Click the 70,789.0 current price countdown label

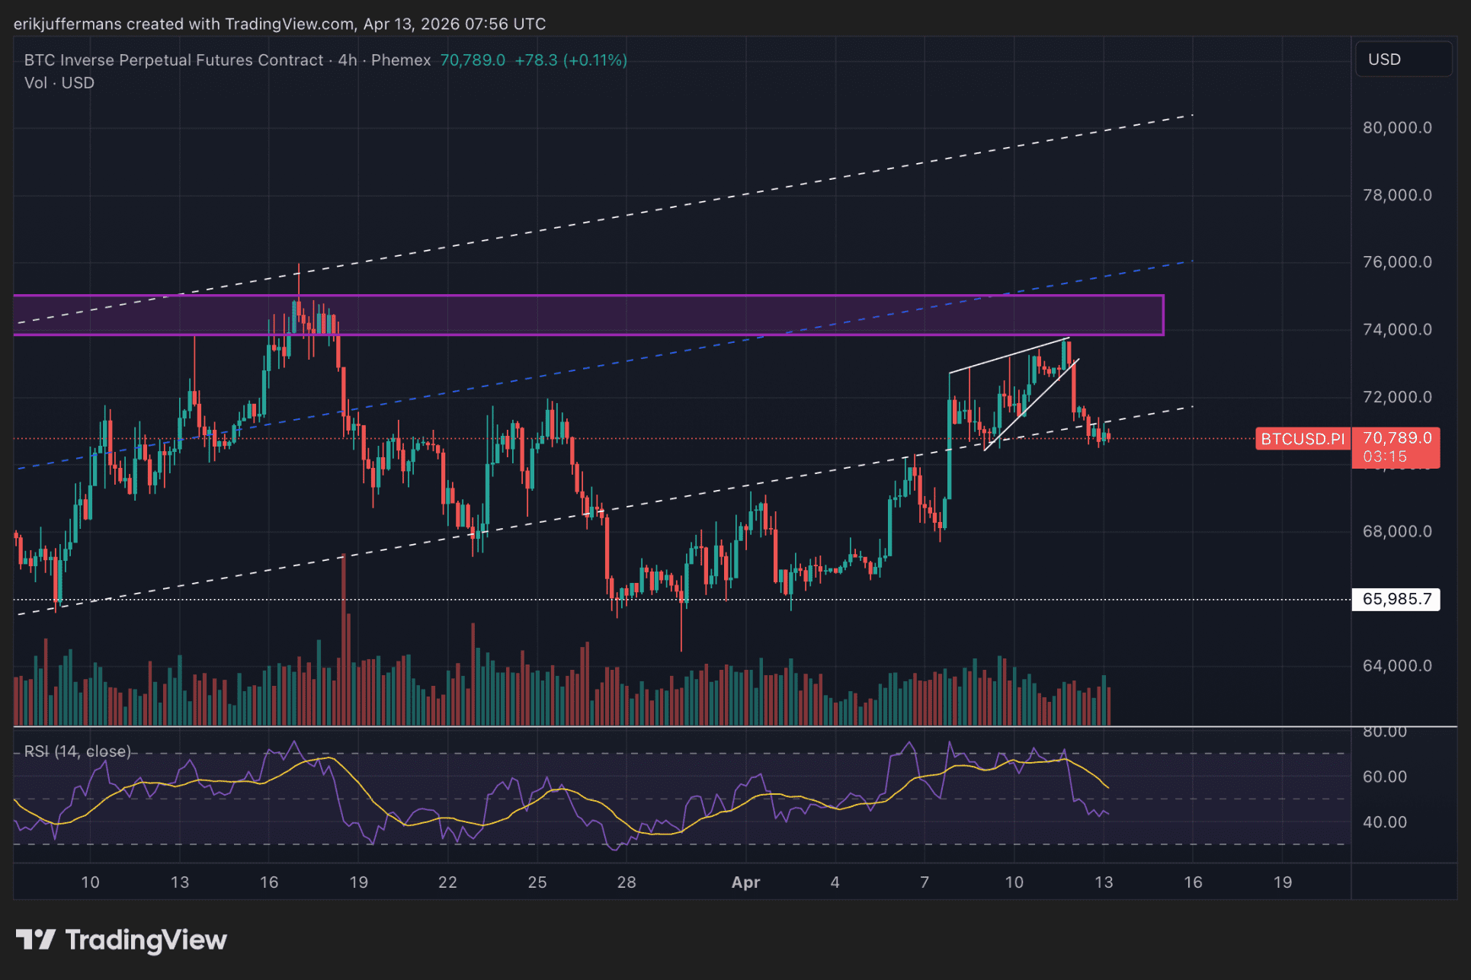(x=1396, y=447)
